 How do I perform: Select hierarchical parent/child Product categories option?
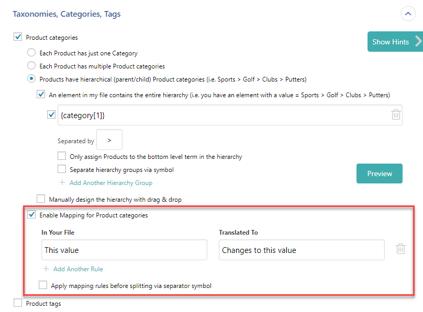coord(31,79)
